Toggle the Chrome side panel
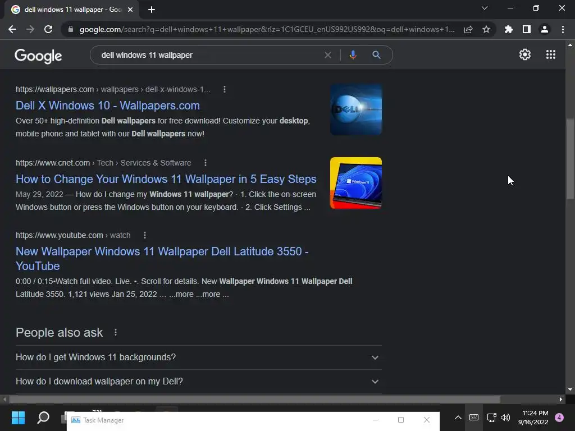Image resolution: width=575 pixels, height=431 pixels. (527, 29)
